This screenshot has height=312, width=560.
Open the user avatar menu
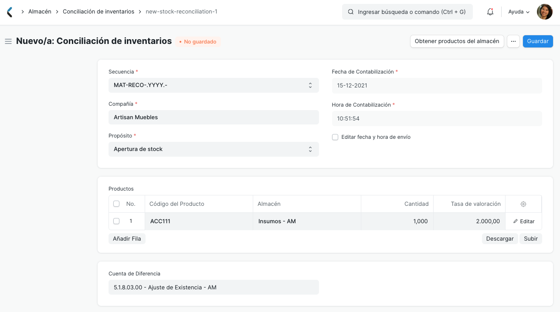click(545, 12)
